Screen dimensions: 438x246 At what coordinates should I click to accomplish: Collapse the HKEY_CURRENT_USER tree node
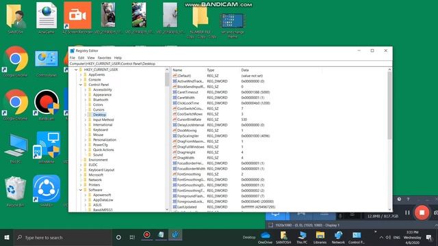point(76,70)
